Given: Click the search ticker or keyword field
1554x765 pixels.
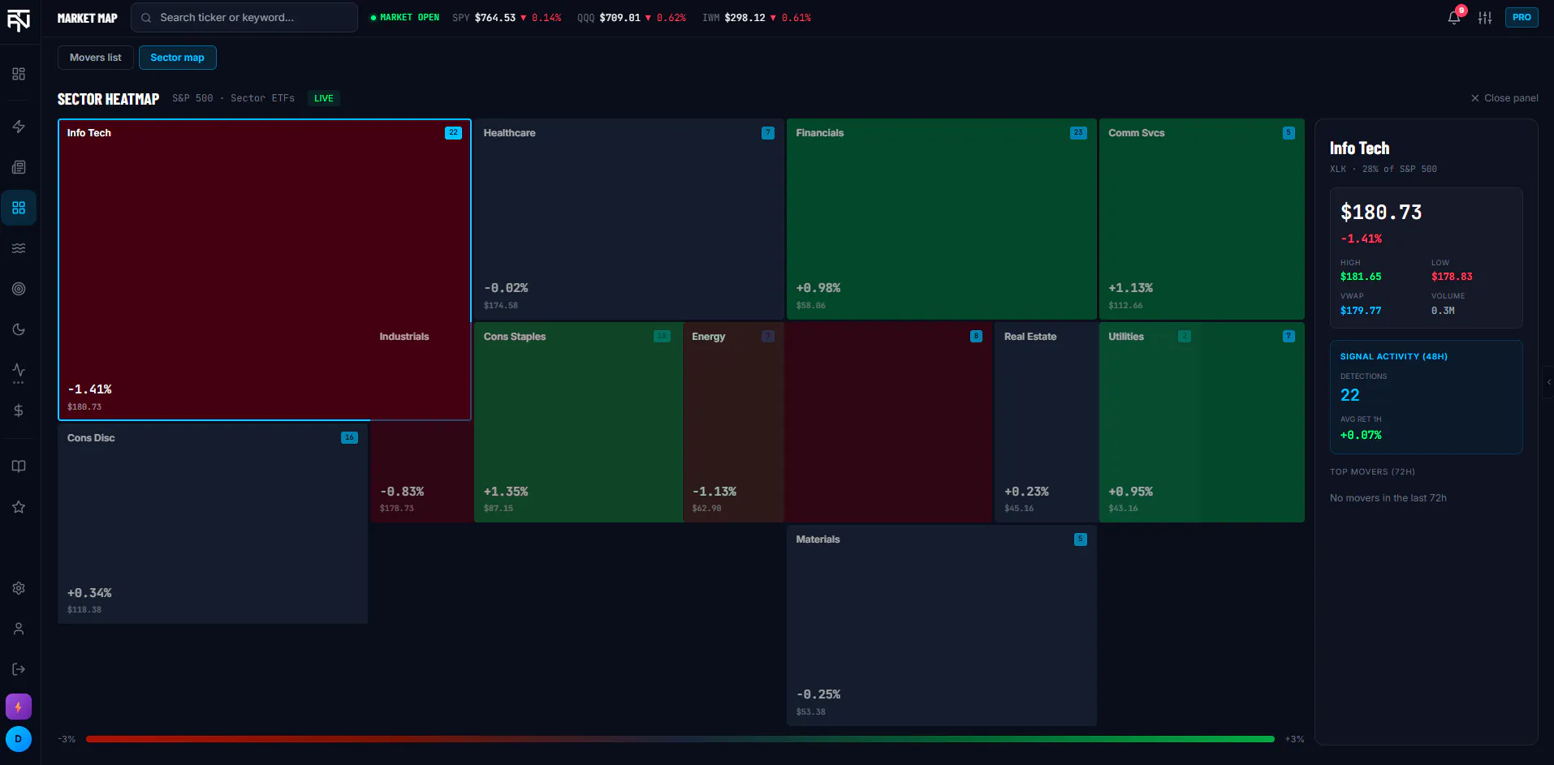Looking at the screenshot, I should tap(244, 17).
